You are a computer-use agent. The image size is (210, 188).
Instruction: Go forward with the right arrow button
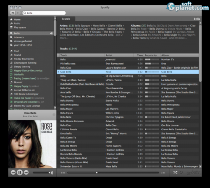pos(18,13)
